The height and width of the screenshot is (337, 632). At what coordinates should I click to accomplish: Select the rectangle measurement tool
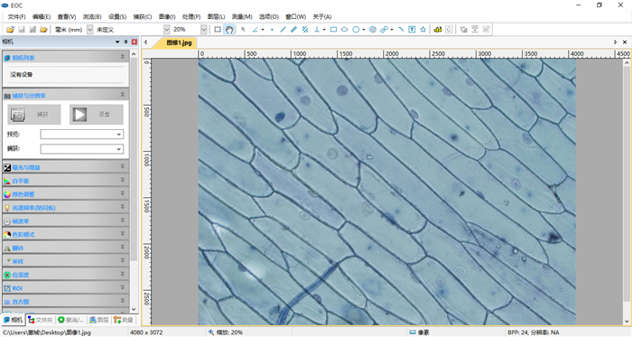click(333, 30)
